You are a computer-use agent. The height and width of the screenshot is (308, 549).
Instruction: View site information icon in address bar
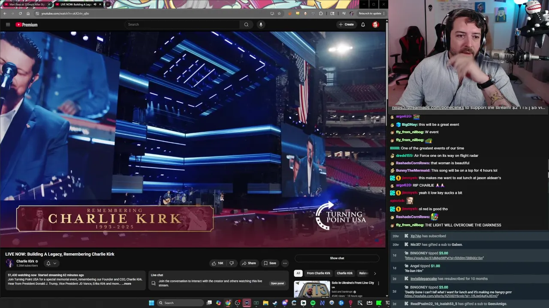37,13
